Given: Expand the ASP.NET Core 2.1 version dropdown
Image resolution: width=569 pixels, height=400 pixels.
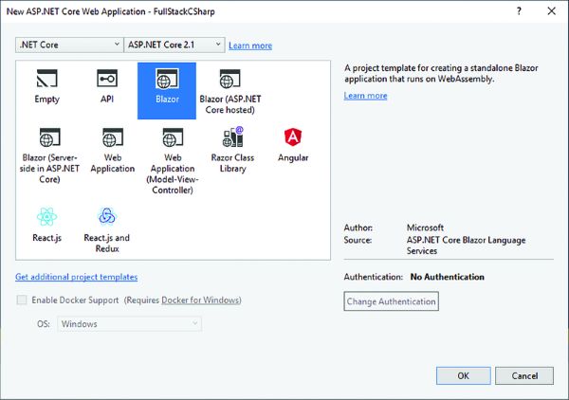Looking at the screenshot, I should point(174,45).
